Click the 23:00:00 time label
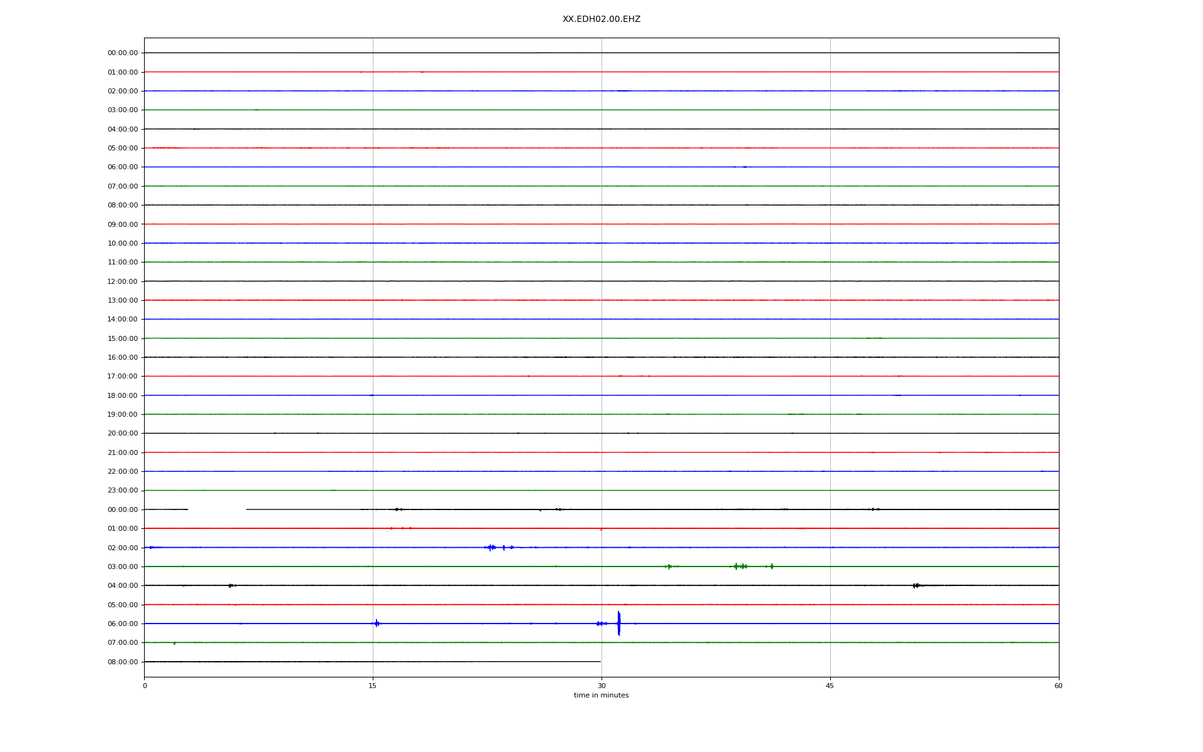 123,491
